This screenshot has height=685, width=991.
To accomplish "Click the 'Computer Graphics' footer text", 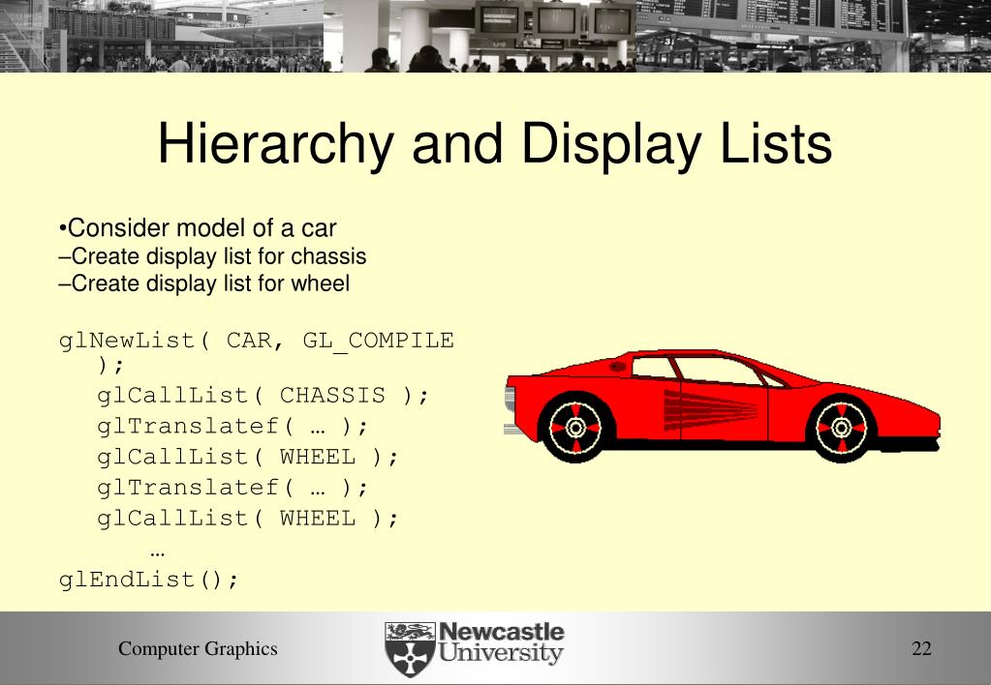I will coord(198,648).
